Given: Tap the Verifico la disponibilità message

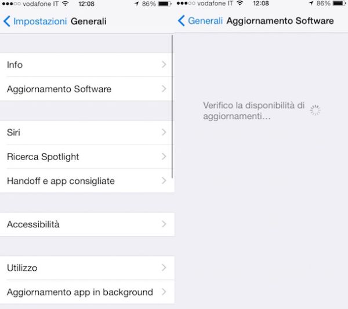Looking at the screenshot, I should tap(253, 111).
